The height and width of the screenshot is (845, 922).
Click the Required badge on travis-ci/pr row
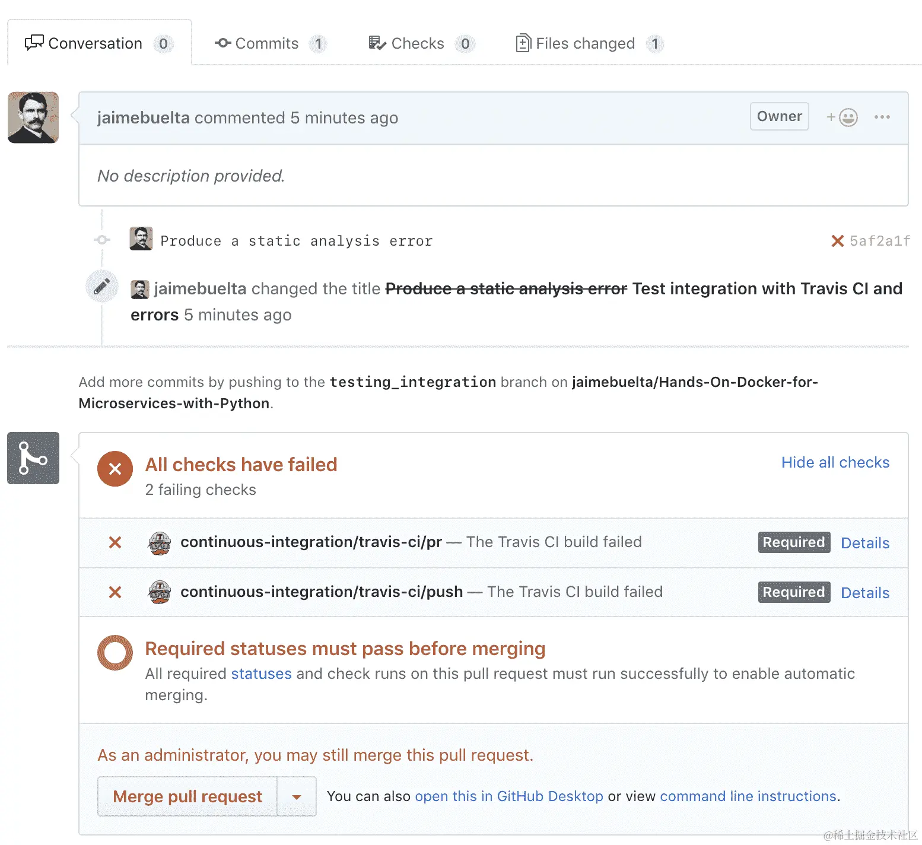pos(794,542)
